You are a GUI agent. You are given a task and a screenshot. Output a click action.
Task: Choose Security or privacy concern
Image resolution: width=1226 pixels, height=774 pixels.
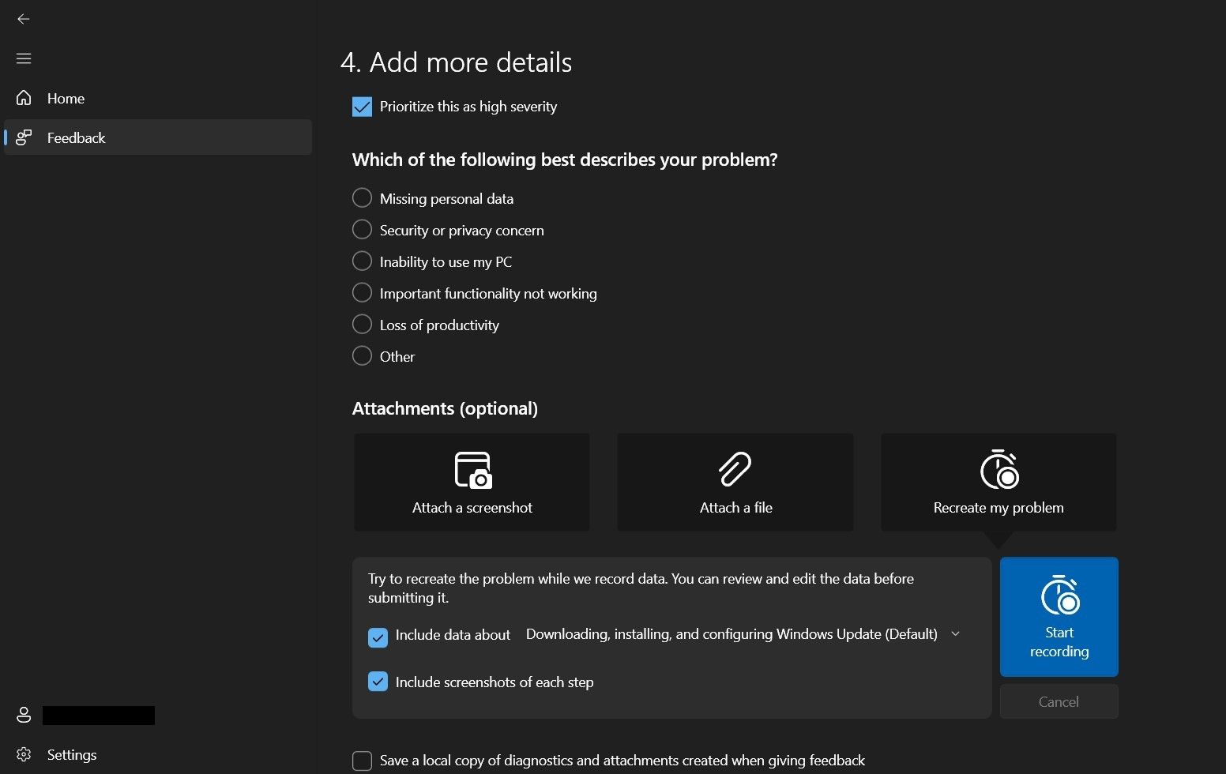pyautogui.click(x=362, y=230)
